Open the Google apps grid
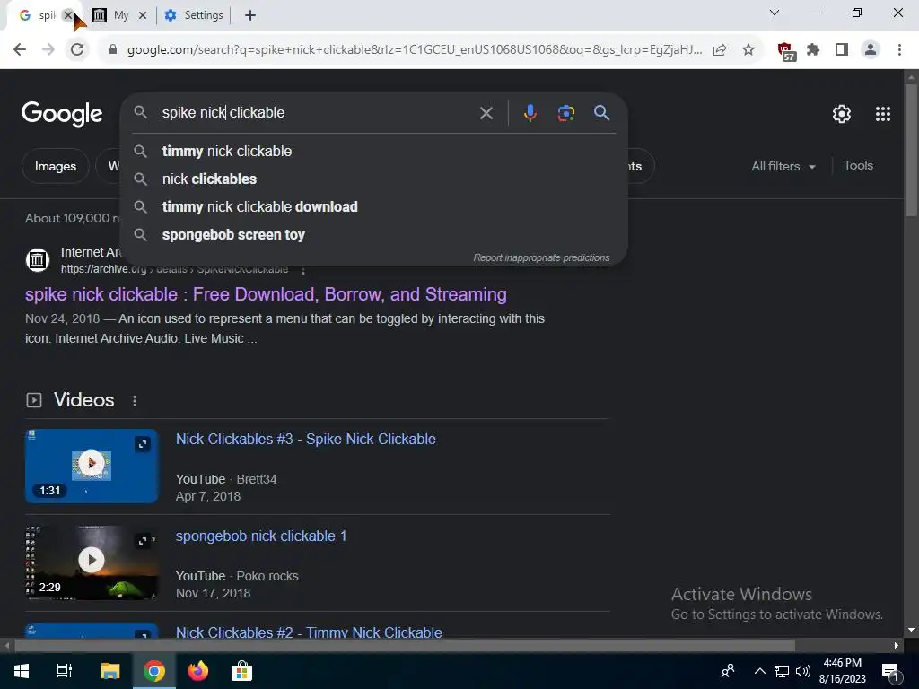919x689 pixels. click(x=883, y=114)
